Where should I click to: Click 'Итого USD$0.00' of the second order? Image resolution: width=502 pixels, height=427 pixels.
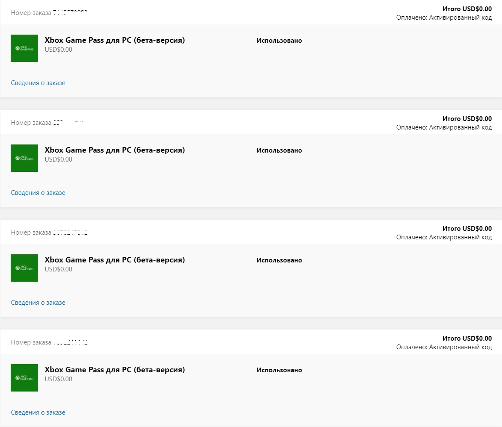click(467, 119)
